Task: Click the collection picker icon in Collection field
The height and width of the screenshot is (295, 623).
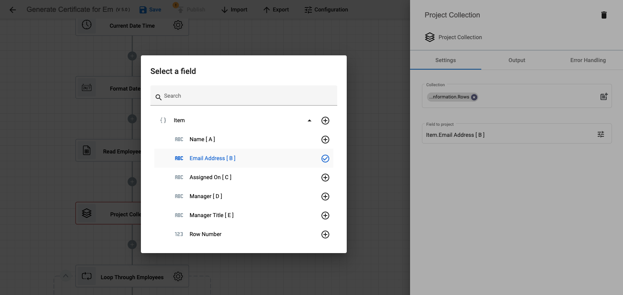Action: click(604, 96)
